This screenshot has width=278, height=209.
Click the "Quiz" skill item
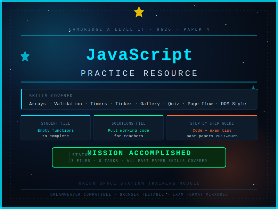174,103
